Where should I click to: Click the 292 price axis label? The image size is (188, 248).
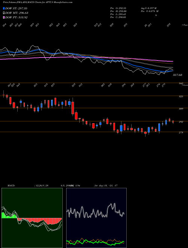click(x=181, y=122)
